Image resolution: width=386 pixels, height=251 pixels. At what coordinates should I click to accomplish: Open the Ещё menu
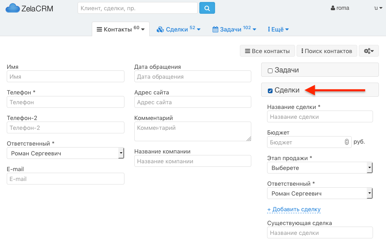click(x=278, y=30)
